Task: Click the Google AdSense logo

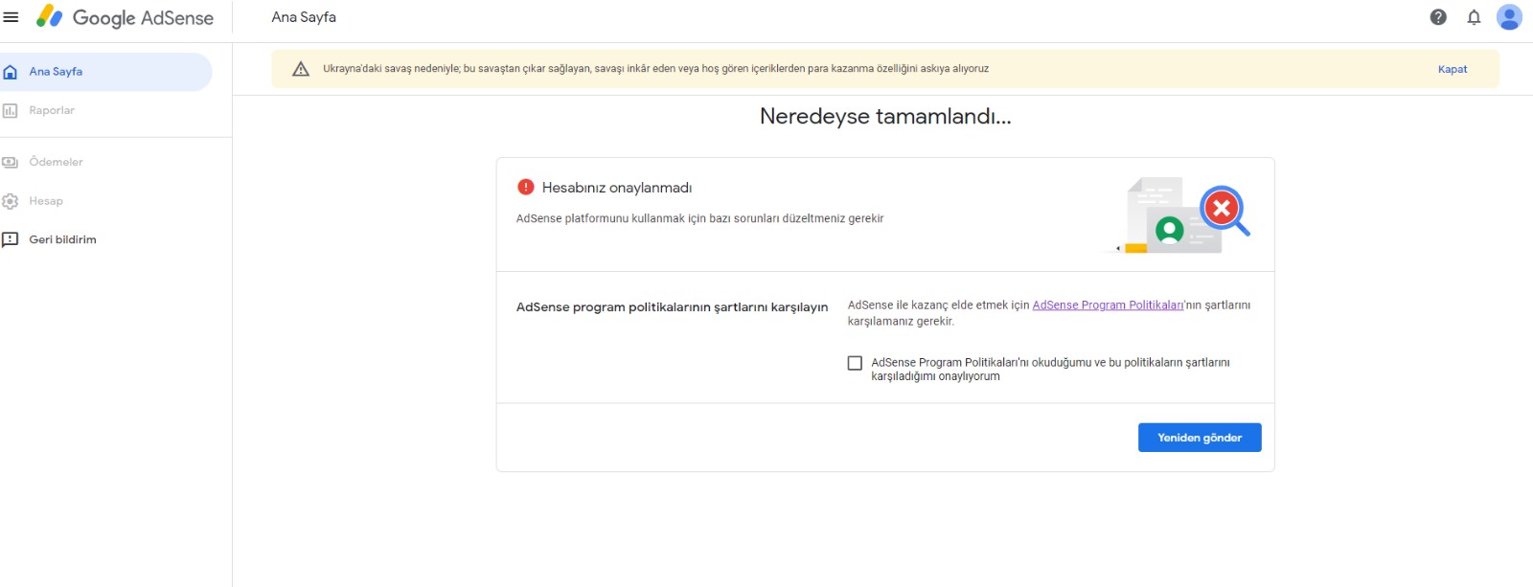Action: 125,17
